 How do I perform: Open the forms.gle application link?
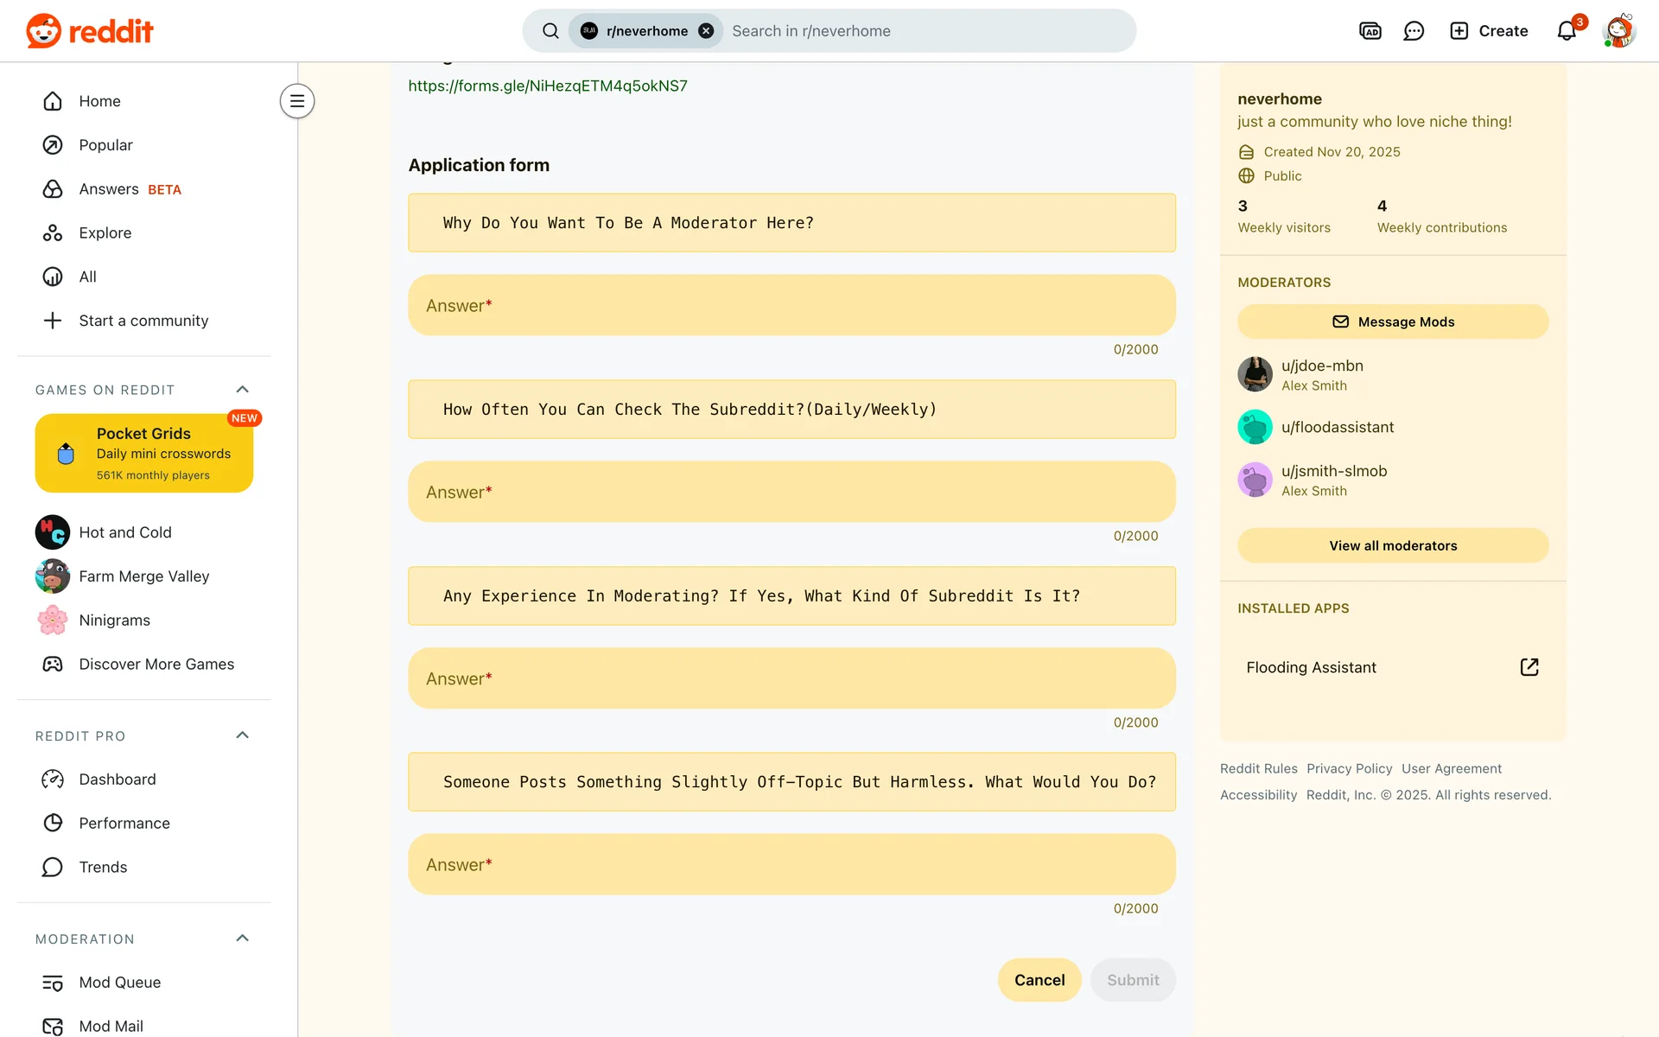pos(548,86)
